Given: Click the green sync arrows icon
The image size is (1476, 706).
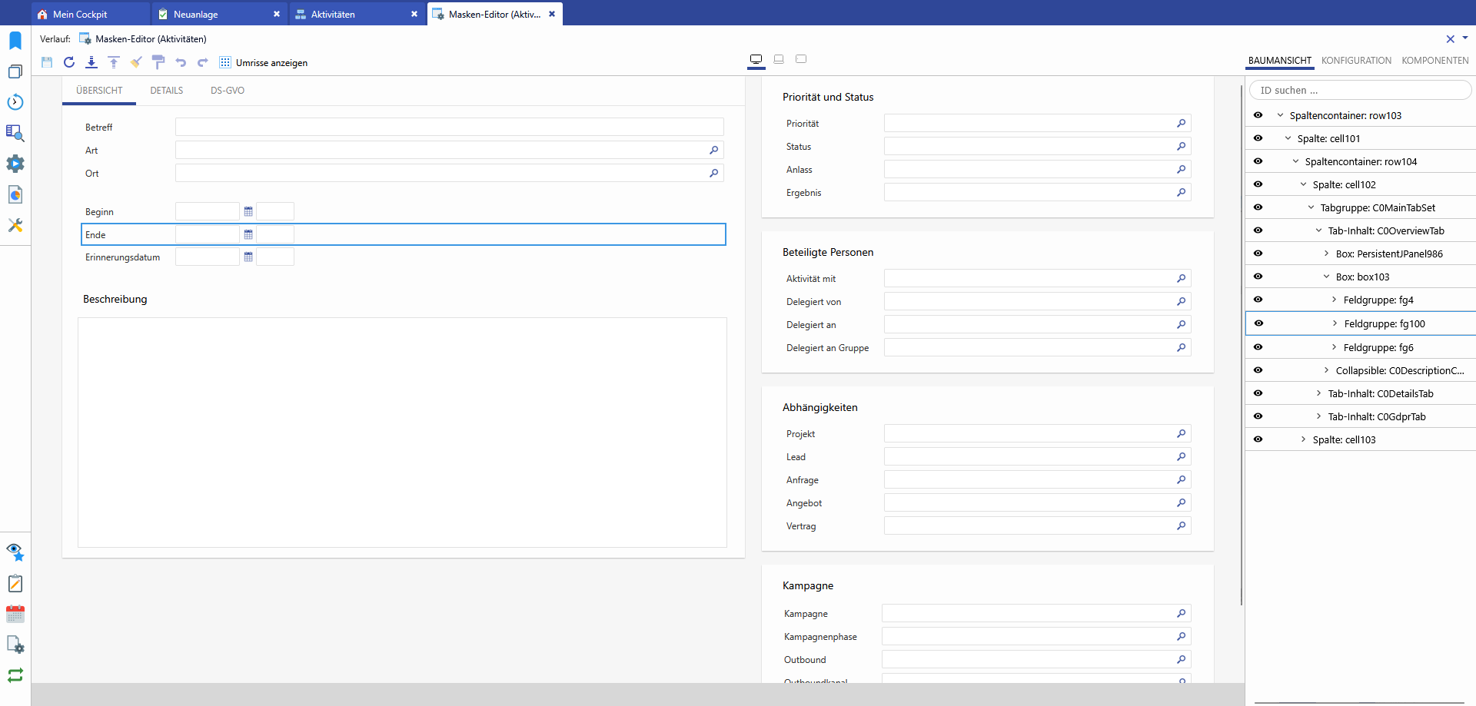Looking at the screenshot, I should coord(15,675).
